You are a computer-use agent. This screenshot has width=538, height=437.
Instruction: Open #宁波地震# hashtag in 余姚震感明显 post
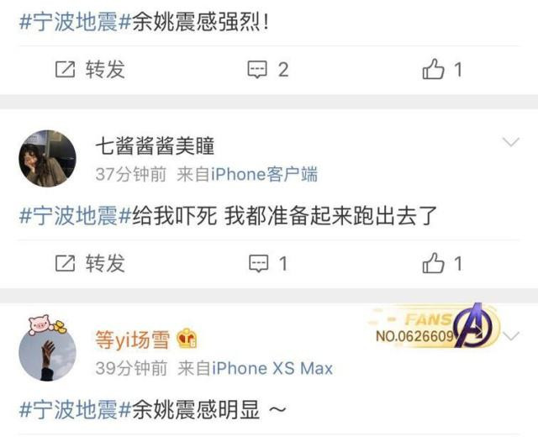point(76,409)
